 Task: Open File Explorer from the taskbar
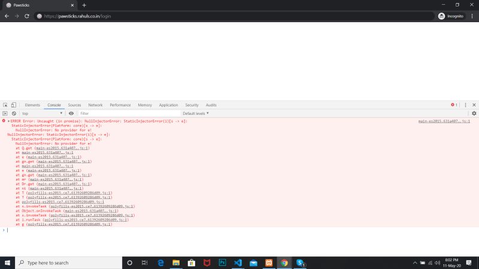176,262
